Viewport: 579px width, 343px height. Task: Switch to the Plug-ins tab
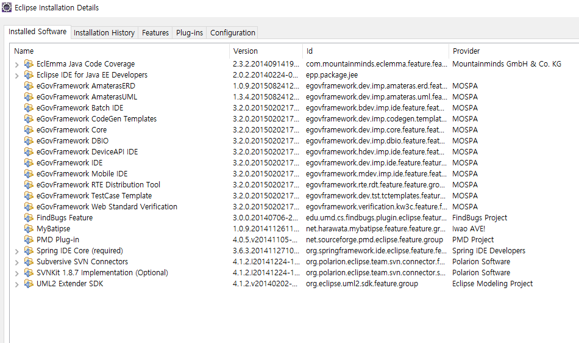(x=190, y=32)
